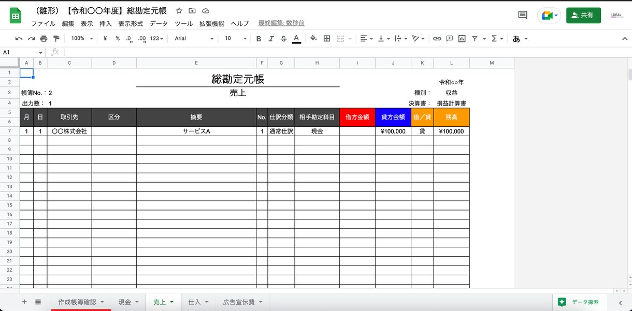This screenshot has width=632, height=311.
Task: Click the side panel chevron at bottom right
Action: 621,303
